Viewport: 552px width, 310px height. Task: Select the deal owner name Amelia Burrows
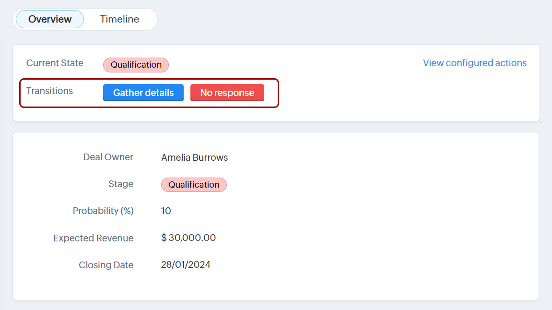point(194,157)
